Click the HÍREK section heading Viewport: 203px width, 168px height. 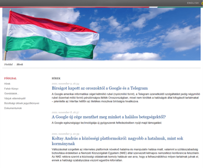56,78
